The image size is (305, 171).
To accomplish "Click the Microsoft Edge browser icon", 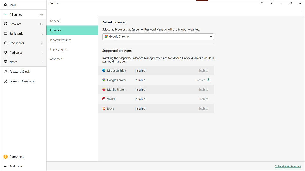I will point(104,70).
